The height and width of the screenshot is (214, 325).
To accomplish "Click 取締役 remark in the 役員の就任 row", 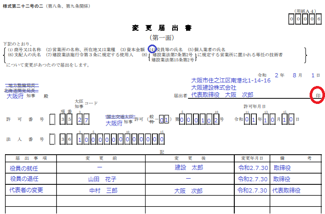I will click(x=282, y=168).
